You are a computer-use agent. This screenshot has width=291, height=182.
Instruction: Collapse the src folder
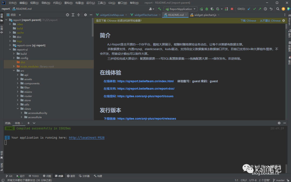[14, 71]
